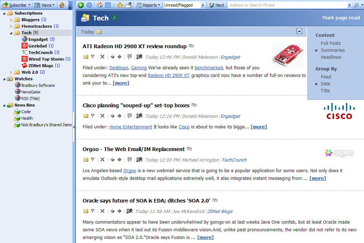Image resolution: width=364 pixels, height=243 pixels.
Task: Click the X icon on the Orgoo article
Action: (x=102, y=159)
